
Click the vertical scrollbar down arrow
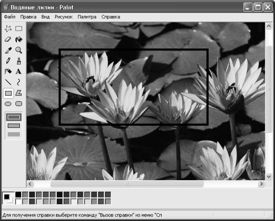269,176
